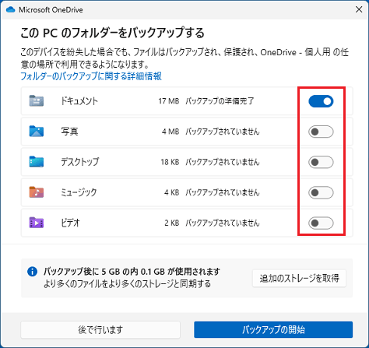Open フォルダーのバックアップに関する詳細情報 link
Viewport: 369px width, 348px height.
pyautogui.click(x=91, y=76)
